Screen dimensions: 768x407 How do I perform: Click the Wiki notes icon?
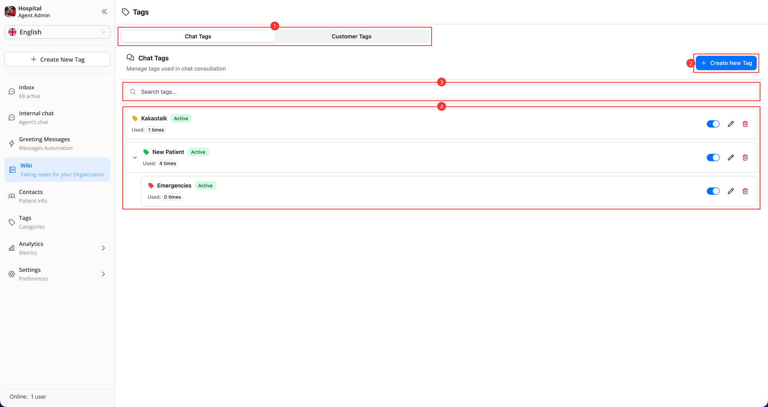11,169
